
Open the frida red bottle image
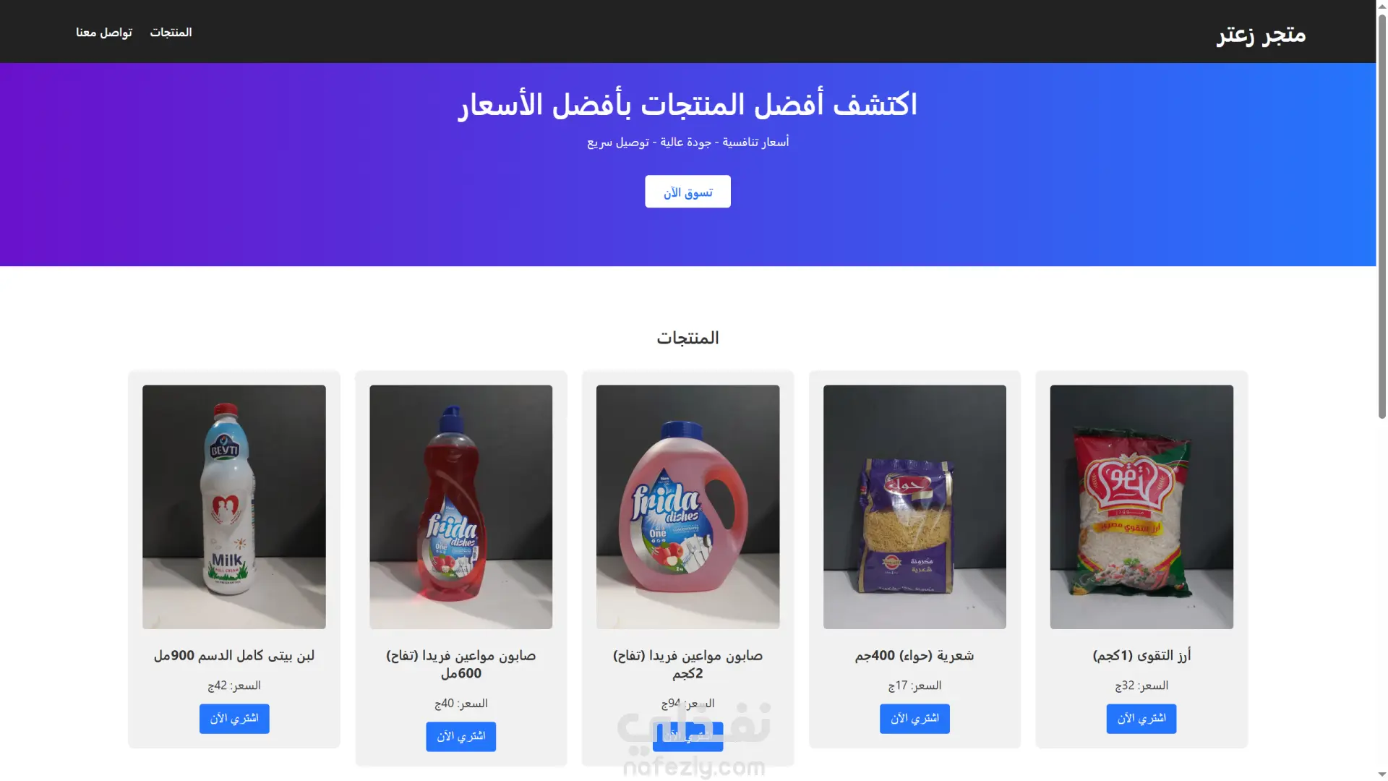tap(460, 506)
